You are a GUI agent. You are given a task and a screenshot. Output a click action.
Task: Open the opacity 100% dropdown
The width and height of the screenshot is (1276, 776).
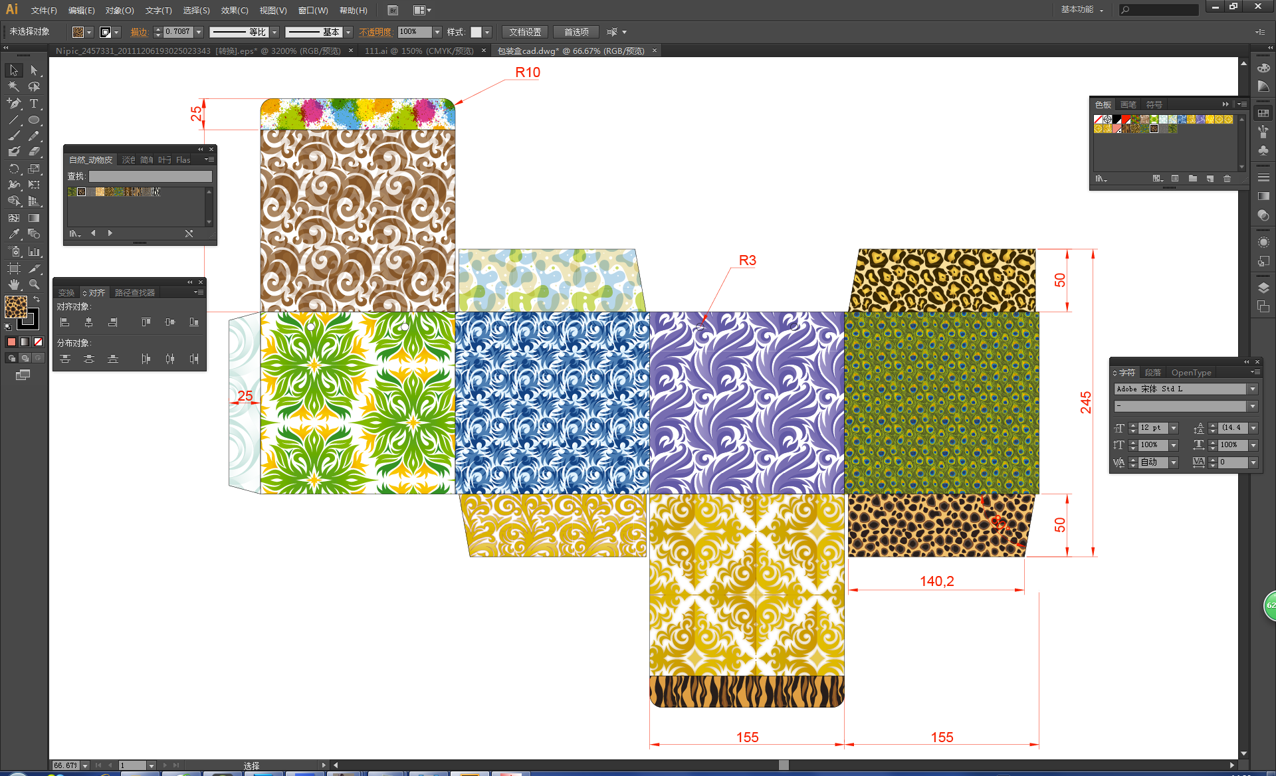point(437,32)
